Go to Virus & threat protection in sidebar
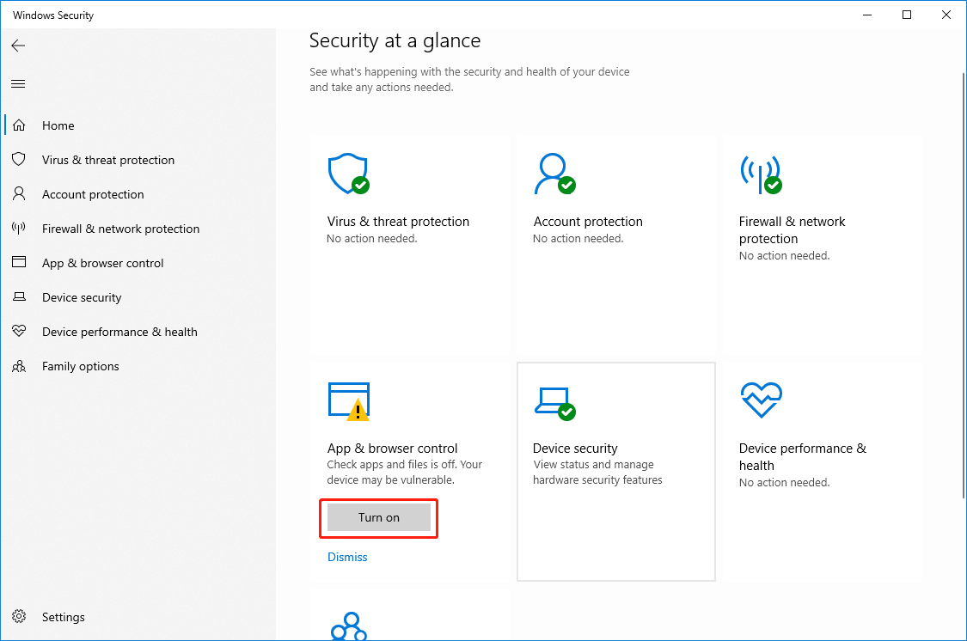967x641 pixels. (x=138, y=160)
